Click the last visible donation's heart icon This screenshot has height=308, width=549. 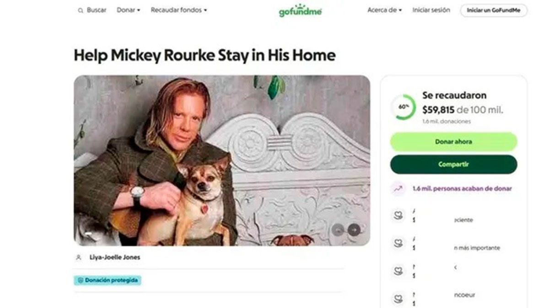(x=398, y=299)
